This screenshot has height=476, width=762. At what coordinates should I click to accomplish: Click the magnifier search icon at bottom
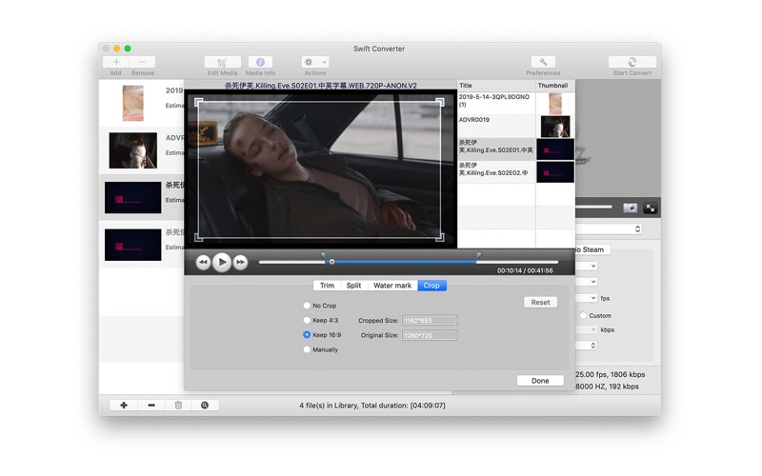click(x=205, y=406)
